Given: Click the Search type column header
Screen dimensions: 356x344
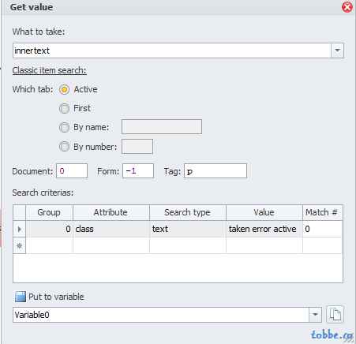Looking at the screenshot, I should point(188,212).
